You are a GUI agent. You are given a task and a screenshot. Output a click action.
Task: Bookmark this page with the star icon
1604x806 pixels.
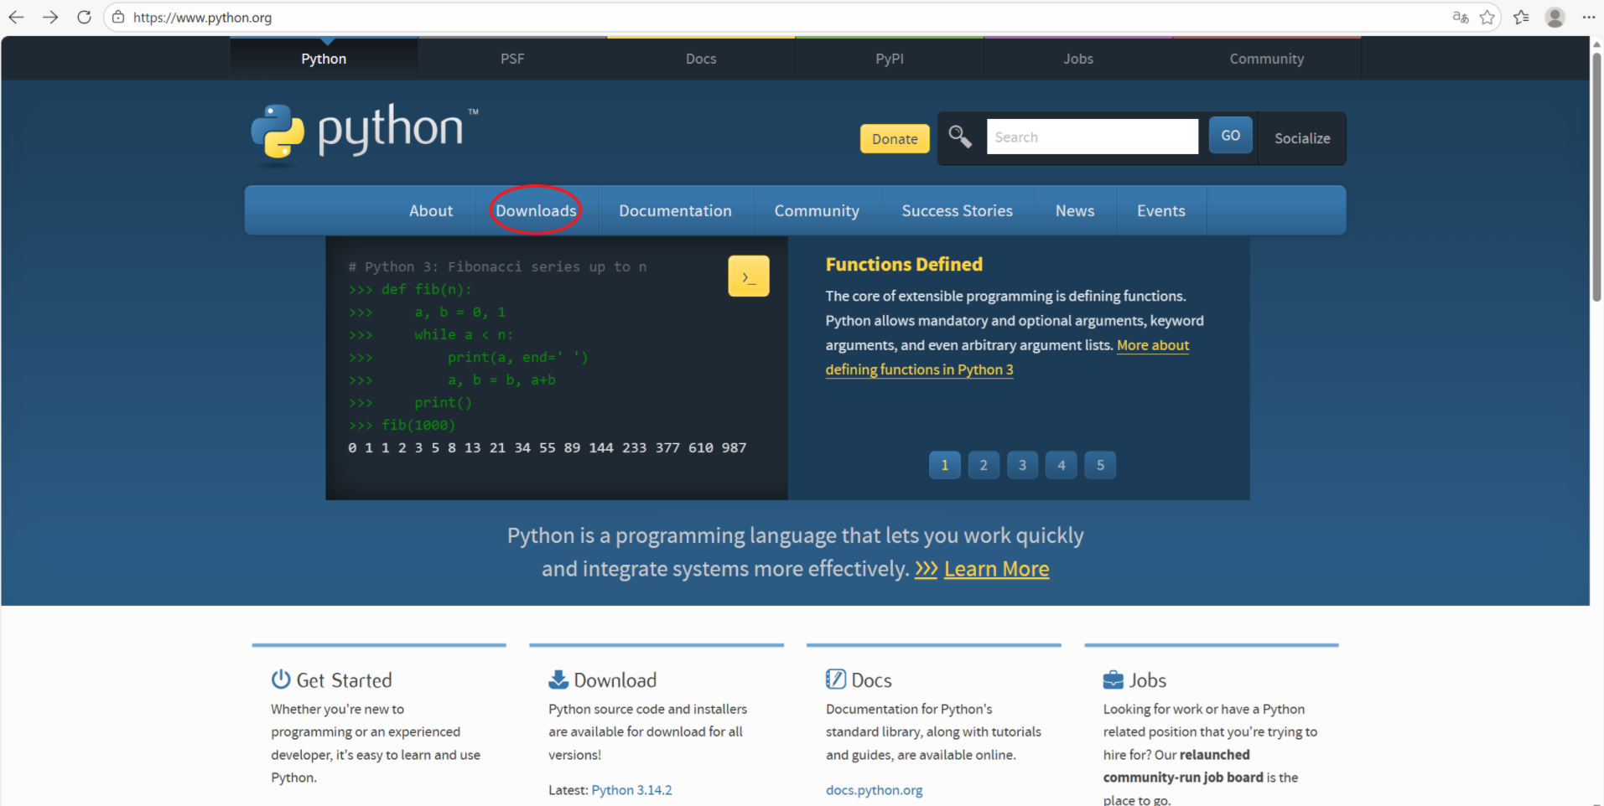tap(1487, 17)
